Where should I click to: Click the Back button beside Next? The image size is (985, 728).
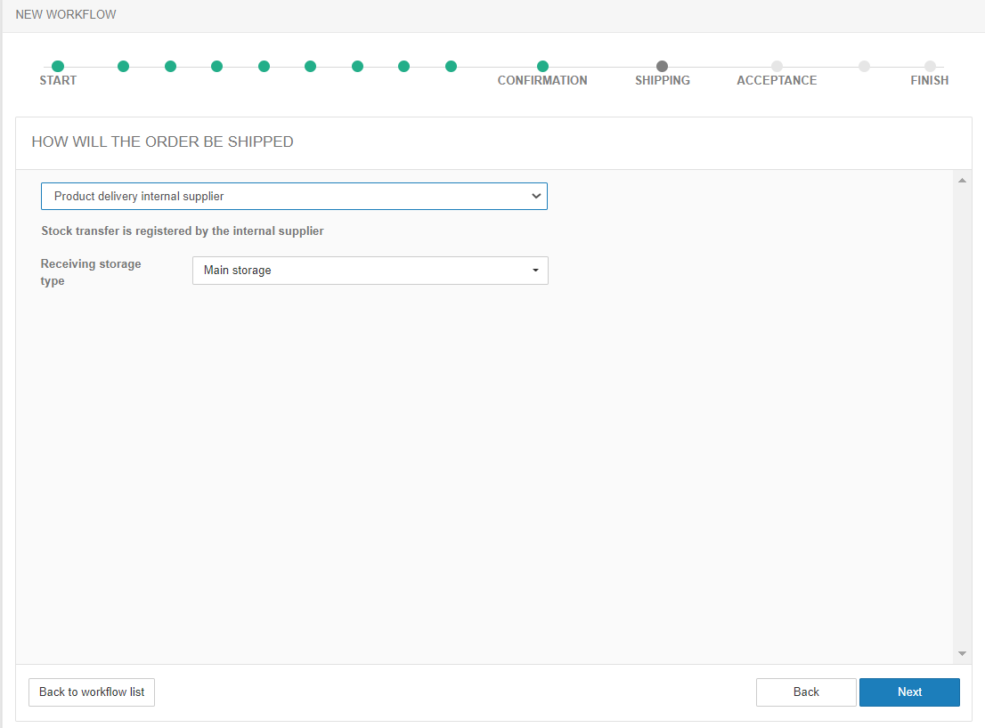click(806, 692)
